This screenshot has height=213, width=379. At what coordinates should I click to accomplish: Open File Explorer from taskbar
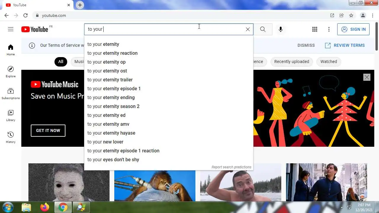pyautogui.click(x=26, y=207)
